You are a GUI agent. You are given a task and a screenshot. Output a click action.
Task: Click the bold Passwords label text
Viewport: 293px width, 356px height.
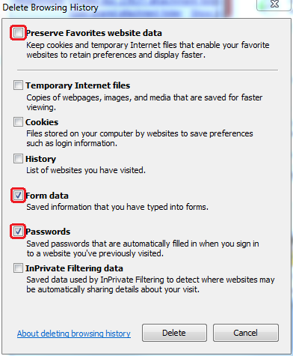(x=48, y=232)
